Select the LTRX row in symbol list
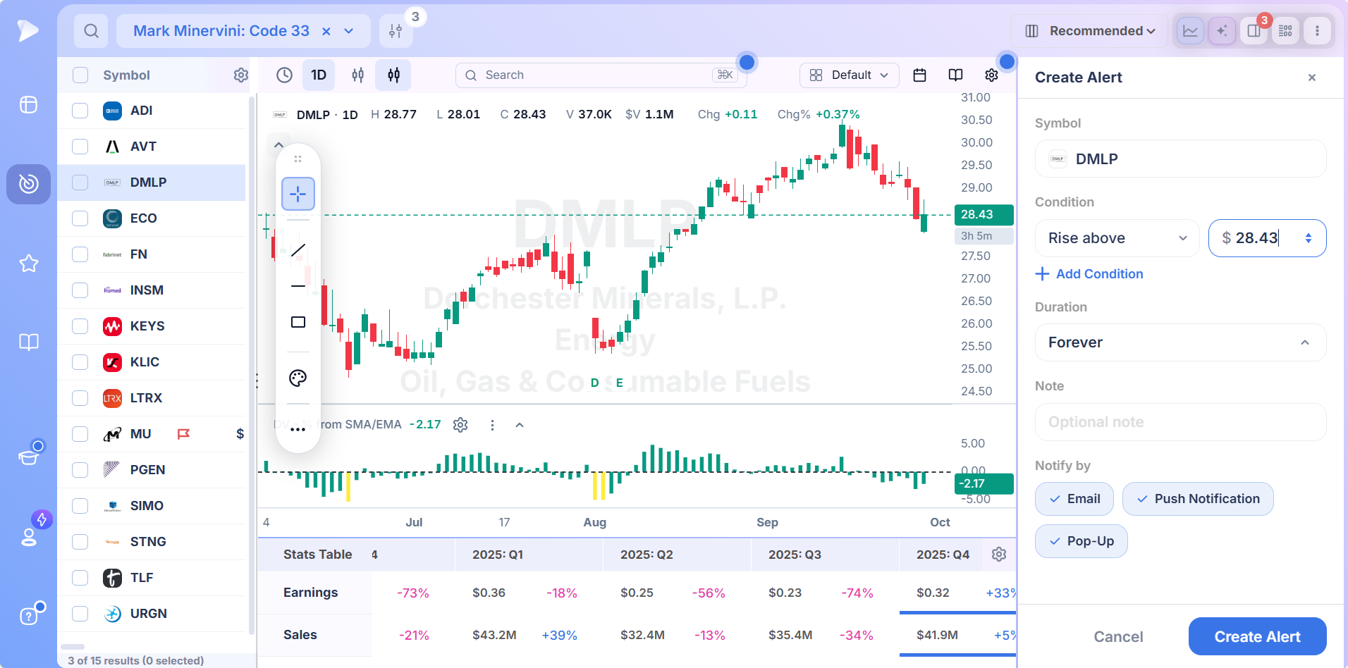Image resolution: width=1348 pixels, height=668 pixels. pos(152,398)
